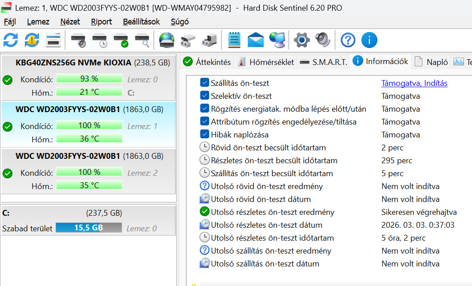Click the Utolsó rövid ön-teszt dátum row label

pyautogui.click(x=261, y=199)
